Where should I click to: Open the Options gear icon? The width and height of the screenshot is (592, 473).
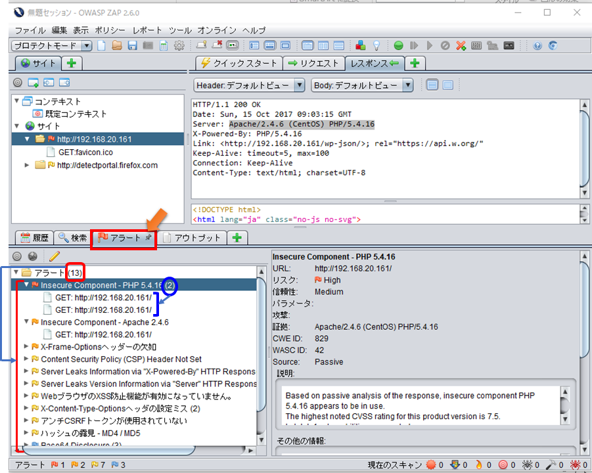pyautogui.click(x=179, y=46)
